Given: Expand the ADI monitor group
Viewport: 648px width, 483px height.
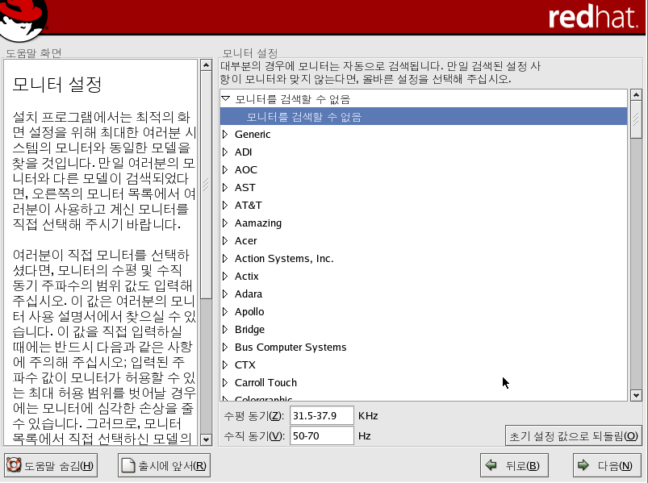Looking at the screenshot, I should click(225, 152).
